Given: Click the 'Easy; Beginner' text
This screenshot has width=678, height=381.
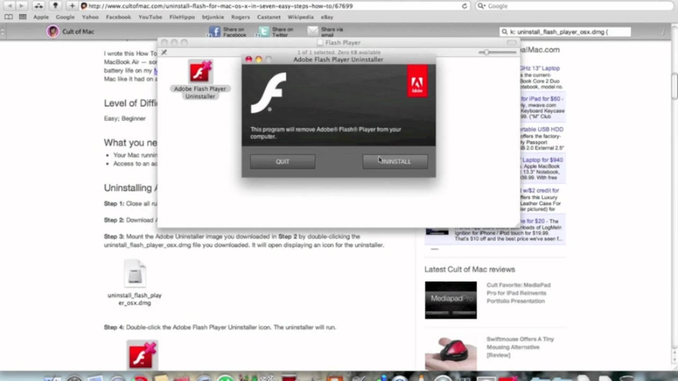Looking at the screenshot, I should [x=124, y=119].
